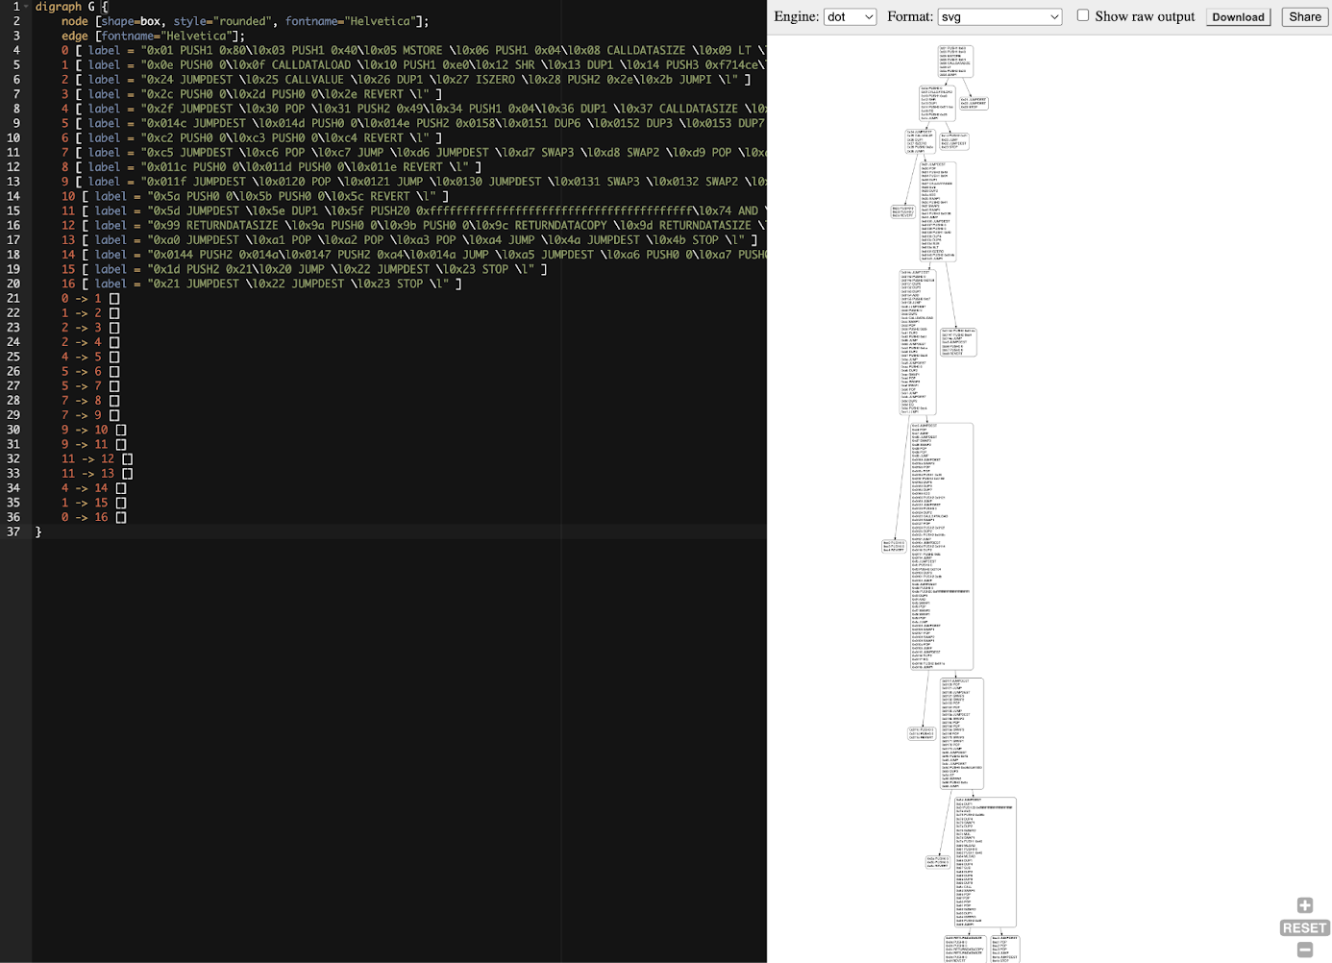Viewport: 1332px width, 963px height.
Task: Click the closing brace on line 37
Action: pyautogui.click(x=38, y=531)
